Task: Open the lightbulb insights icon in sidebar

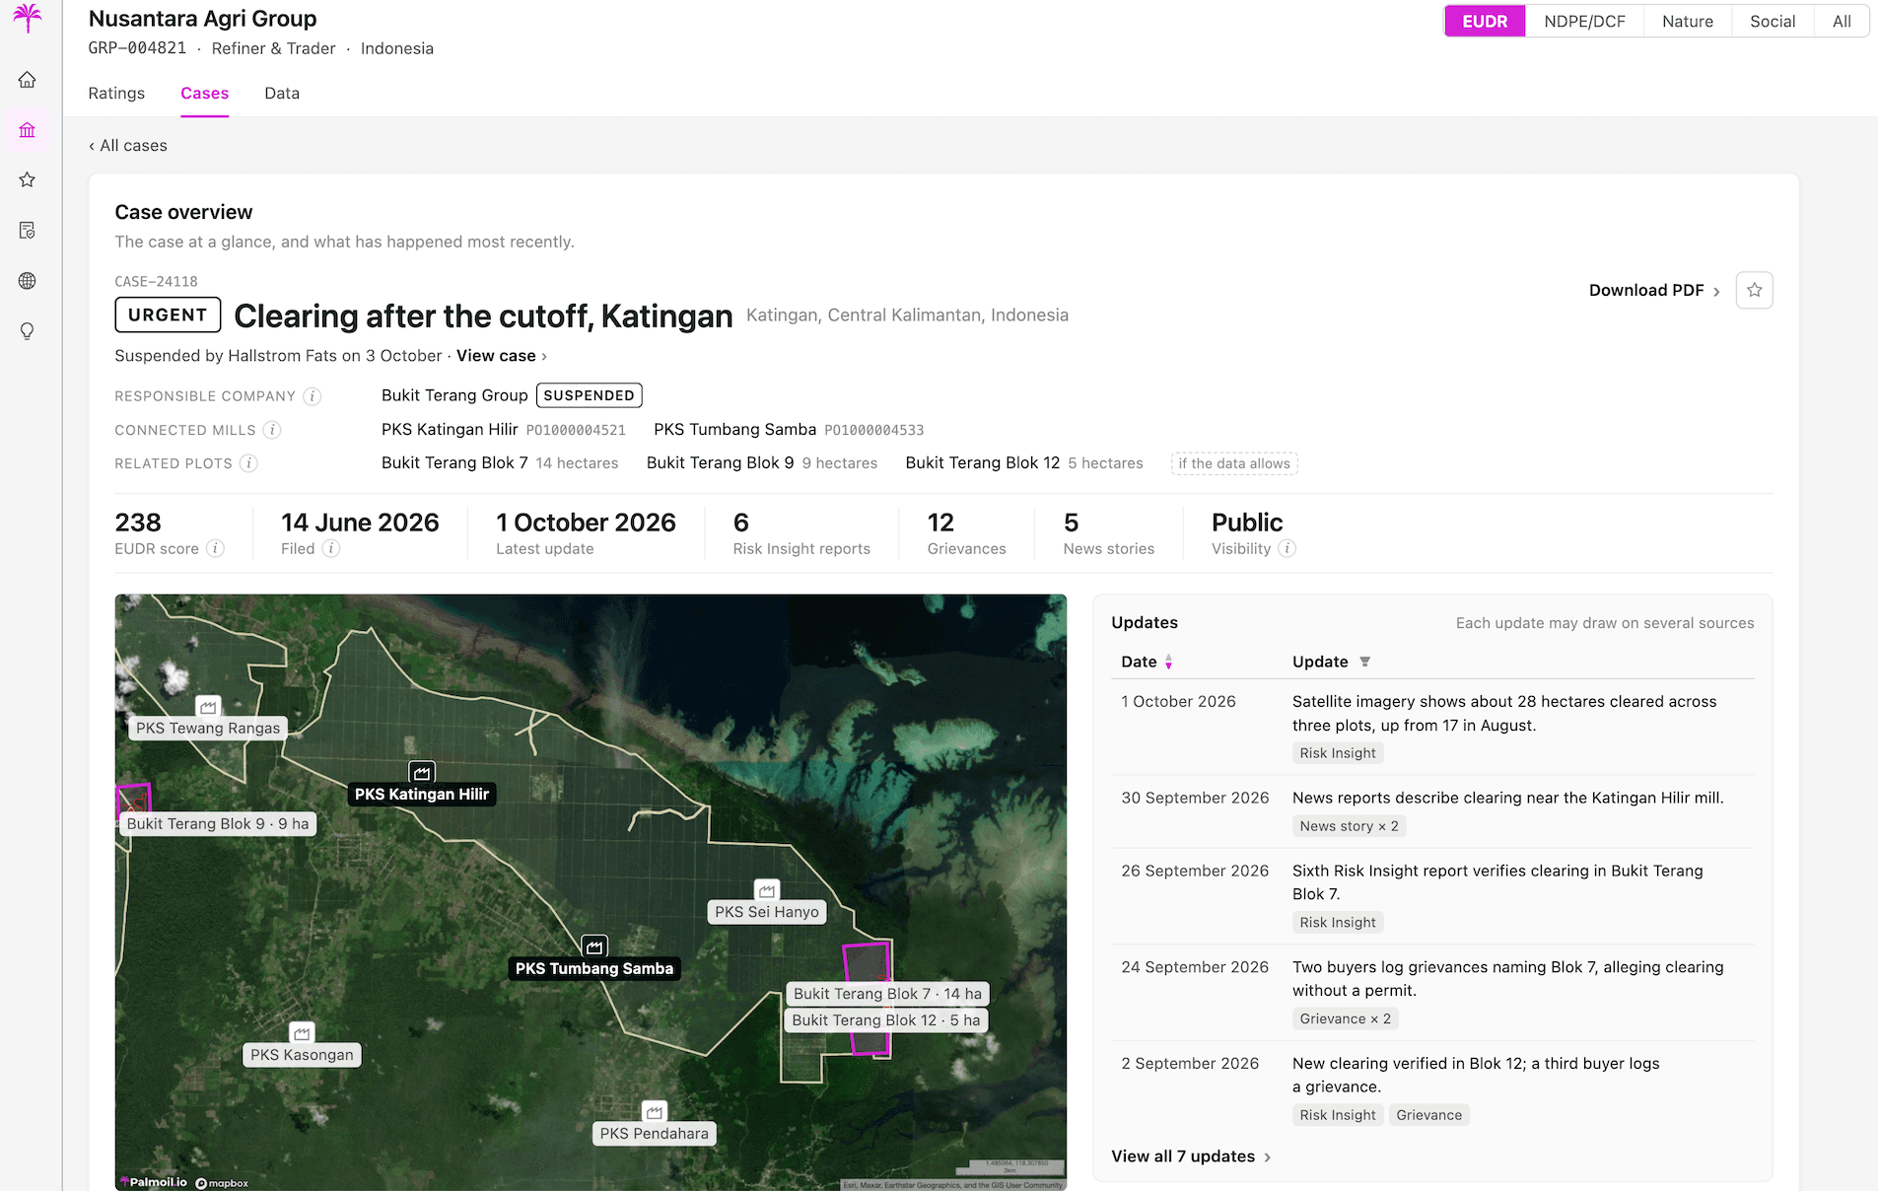Action: (28, 331)
